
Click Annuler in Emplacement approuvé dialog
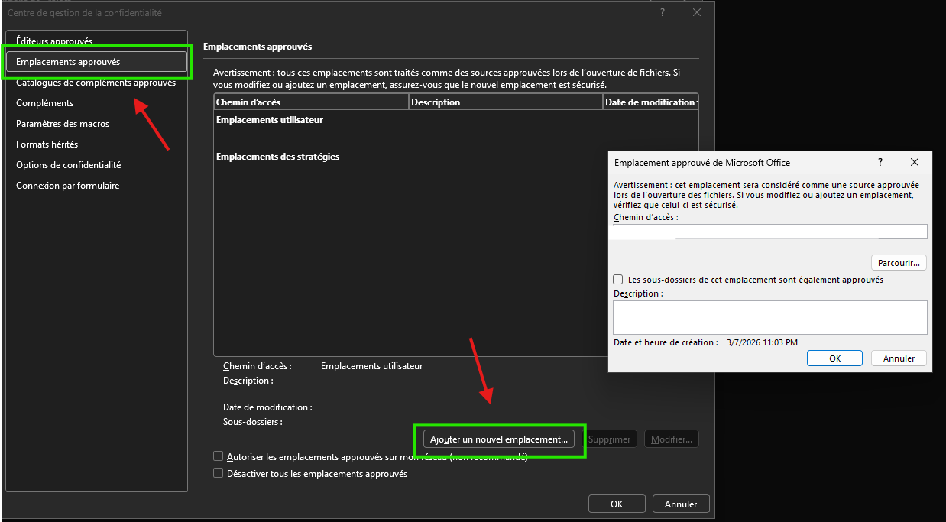tap(899, 358)
